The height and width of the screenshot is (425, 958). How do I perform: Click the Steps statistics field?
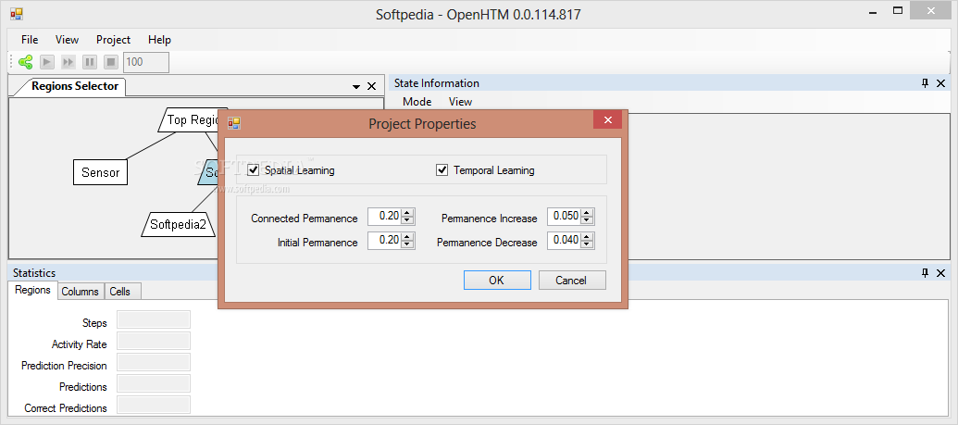pyautogui.click(x=154, y=319)
